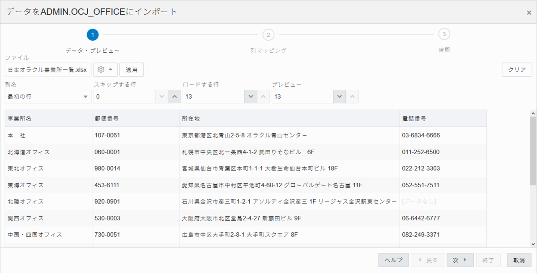Decrement ロードする行 using the down arrow
Screen dimensions: 537x273
pyautogui.click(x=251, y=96)
